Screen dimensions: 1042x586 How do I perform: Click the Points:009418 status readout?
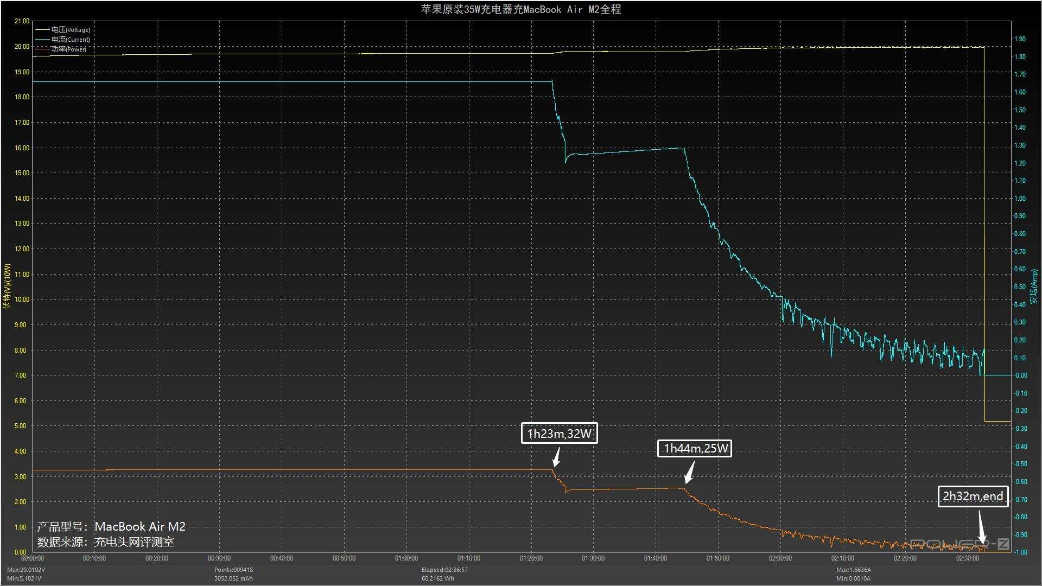point(233,570)
